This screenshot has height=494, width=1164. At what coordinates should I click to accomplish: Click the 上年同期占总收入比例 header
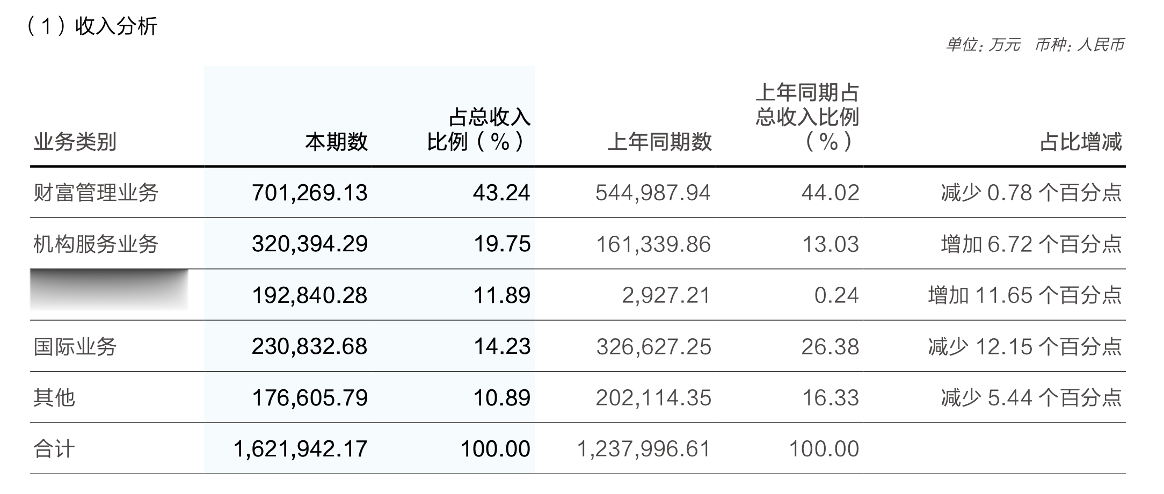[807, 118]
